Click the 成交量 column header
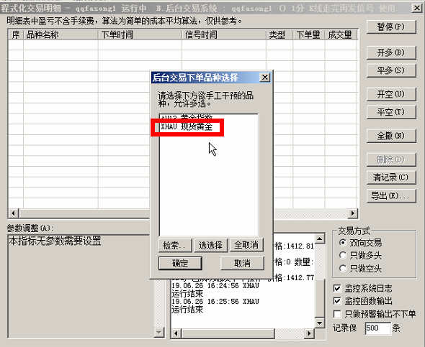Viewport: 425px width, 347px height. [341, 35]
